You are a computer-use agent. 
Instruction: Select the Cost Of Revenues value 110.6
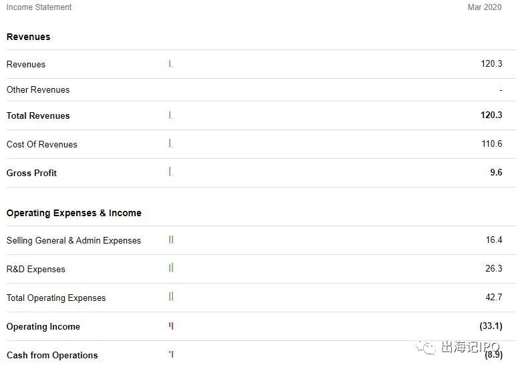pos(492,143)
